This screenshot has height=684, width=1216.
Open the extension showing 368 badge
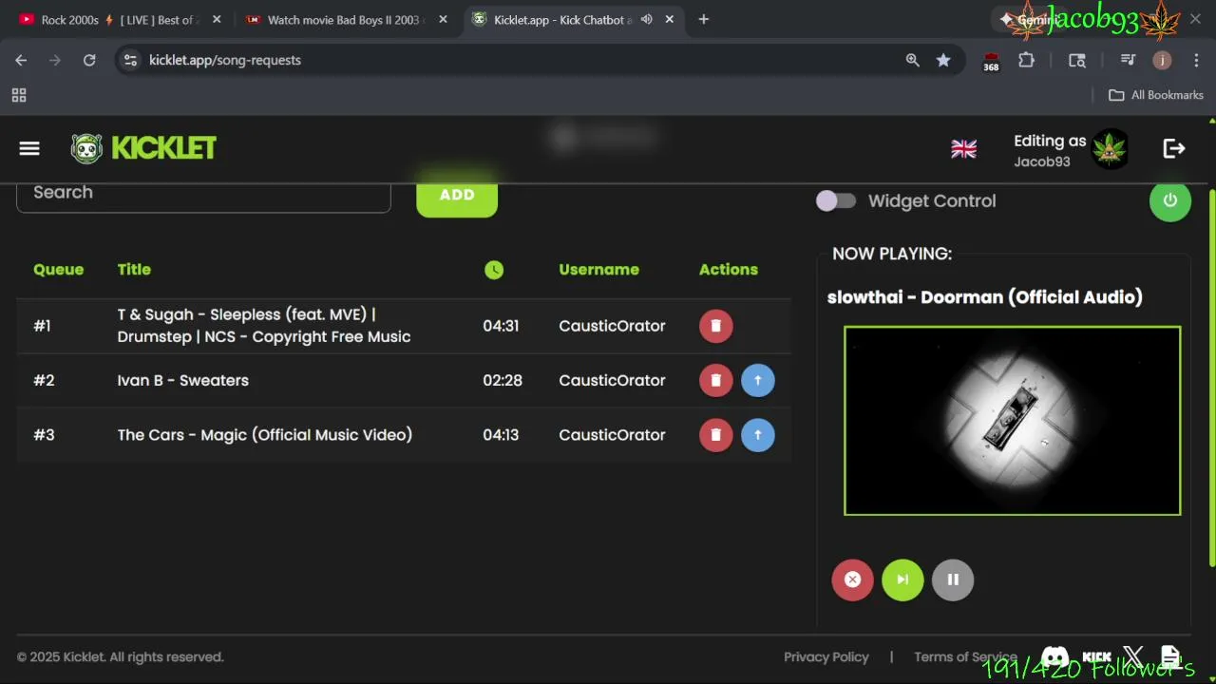click(x=991, y=61)
